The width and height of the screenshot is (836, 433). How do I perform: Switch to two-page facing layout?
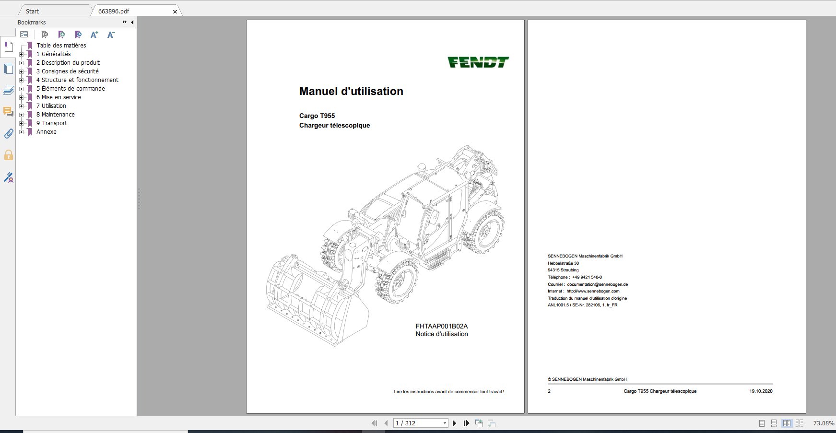[x=787, y=423]
